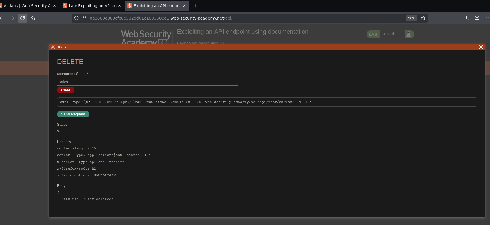
Task: Click the "User deleted" body text
Action: tap(98, 199)
